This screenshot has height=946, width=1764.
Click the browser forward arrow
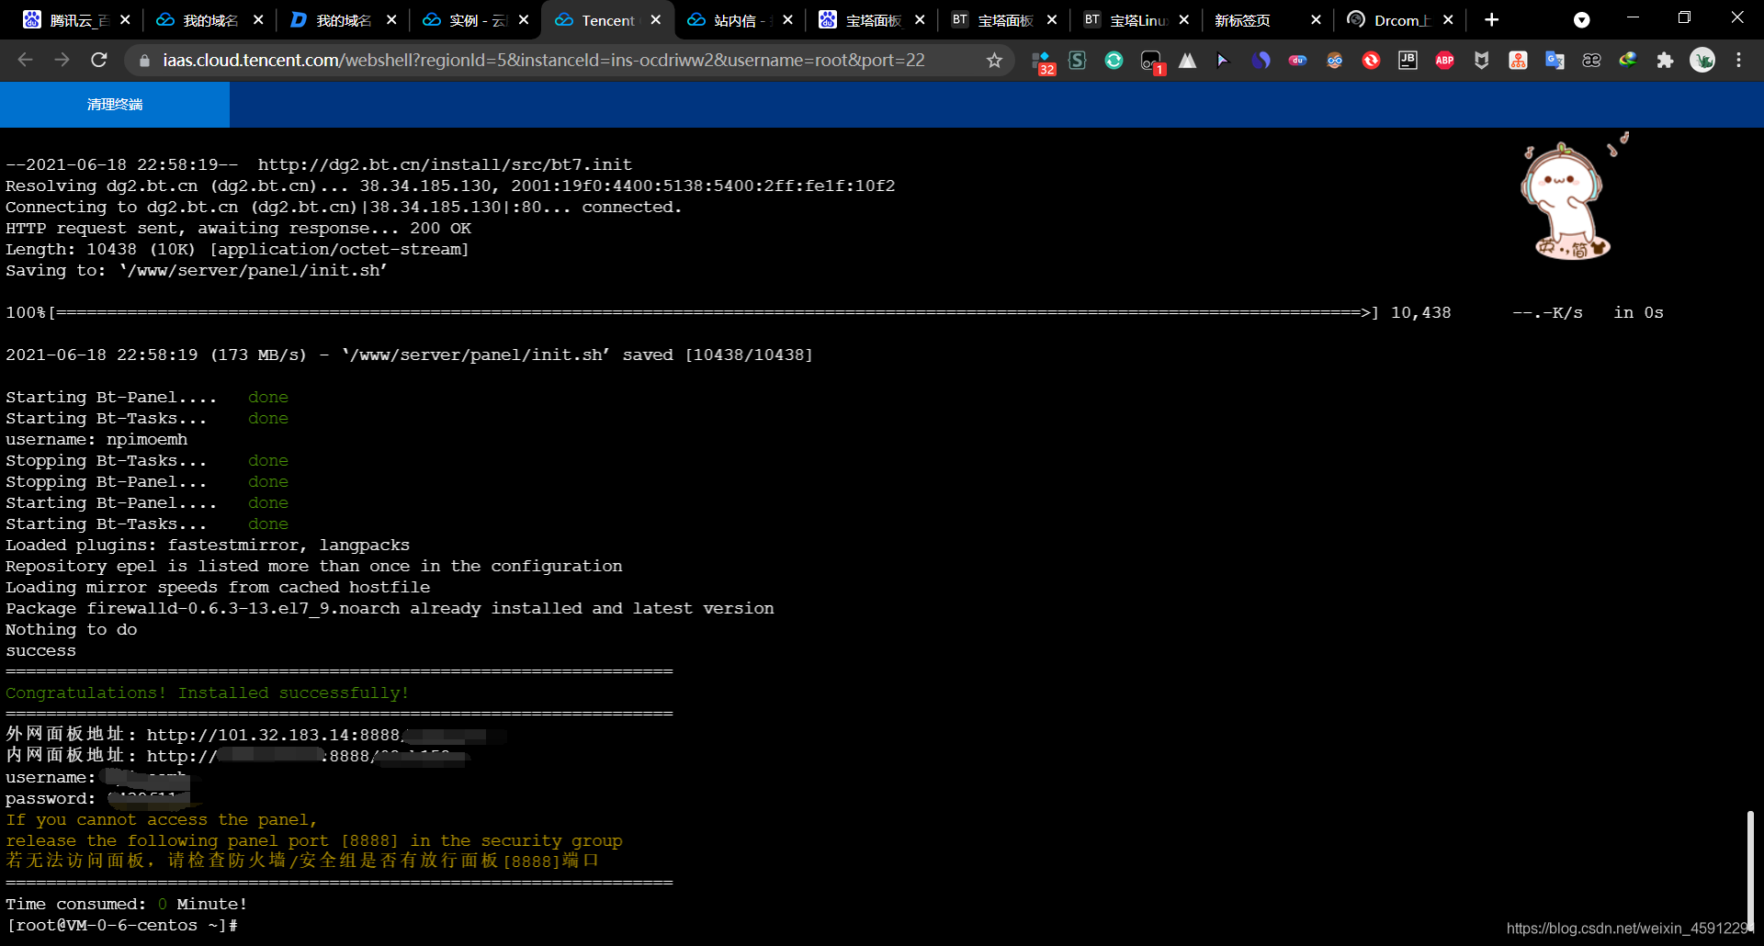(x=62, y=60)
